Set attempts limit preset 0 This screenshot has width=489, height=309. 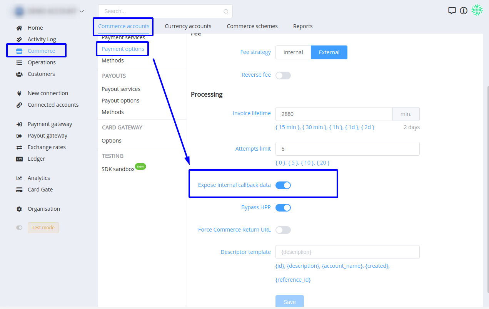[281, 163]
